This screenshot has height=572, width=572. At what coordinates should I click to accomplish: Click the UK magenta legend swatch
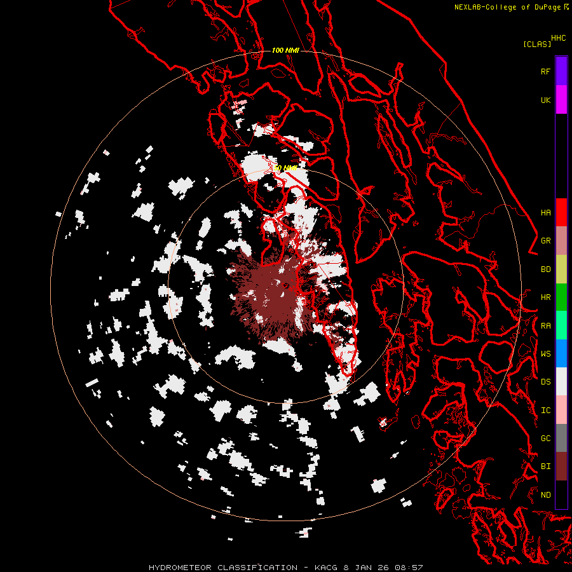click(x=561, y=100)
